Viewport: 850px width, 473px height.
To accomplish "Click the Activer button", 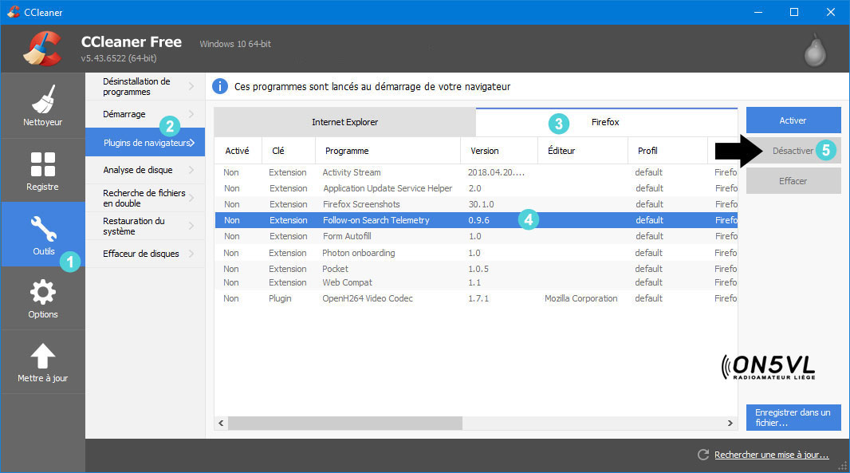I will [x=793, y=120].
